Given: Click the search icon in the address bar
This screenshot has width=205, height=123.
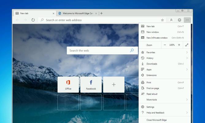Looking at the screenshot, I should (42, 20).
